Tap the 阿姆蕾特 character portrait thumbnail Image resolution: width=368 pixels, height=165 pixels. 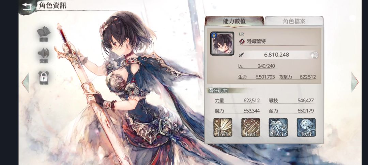point(222,43)
